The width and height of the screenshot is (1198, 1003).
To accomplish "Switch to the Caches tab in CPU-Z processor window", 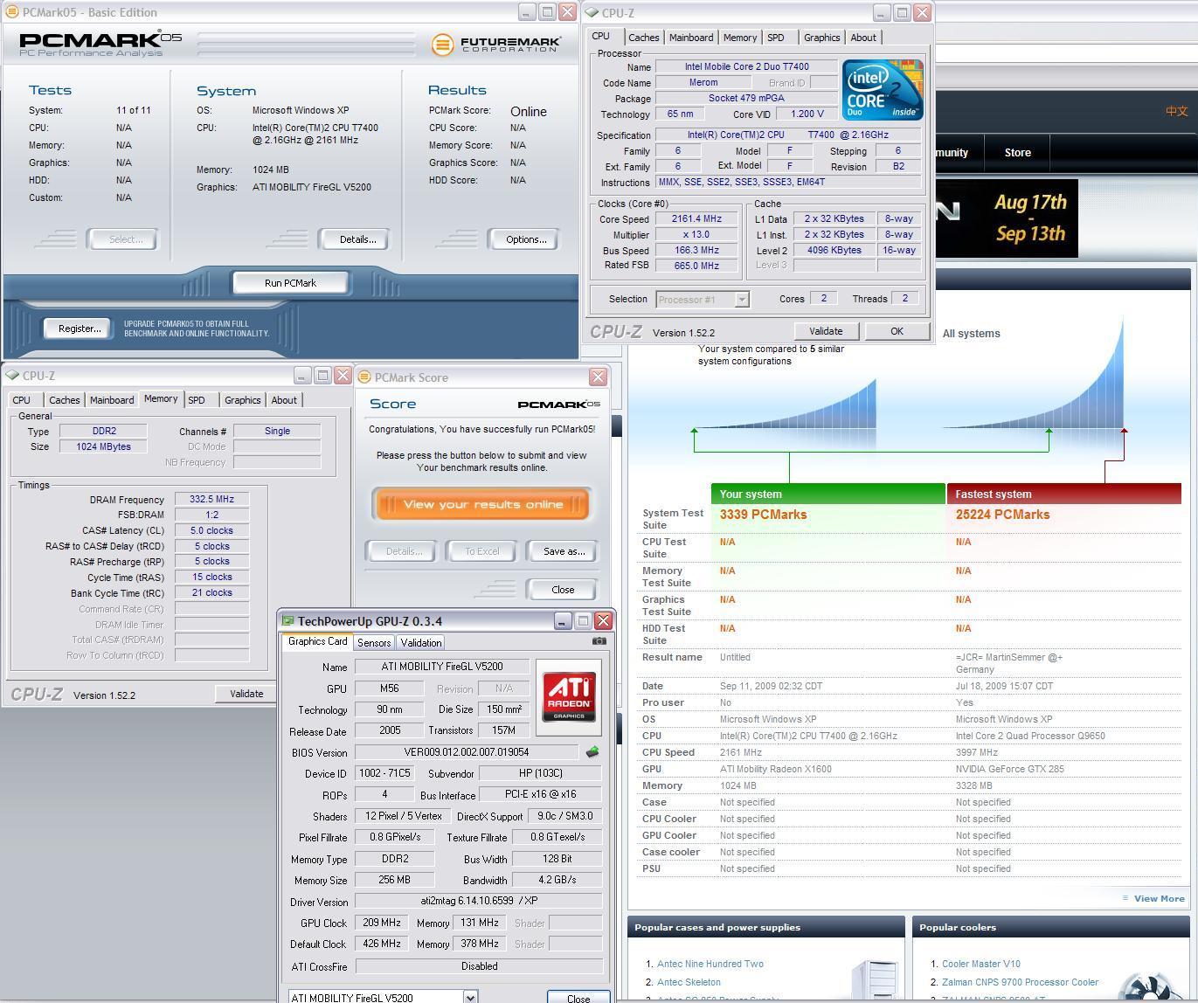I will [x=643, y=38].
